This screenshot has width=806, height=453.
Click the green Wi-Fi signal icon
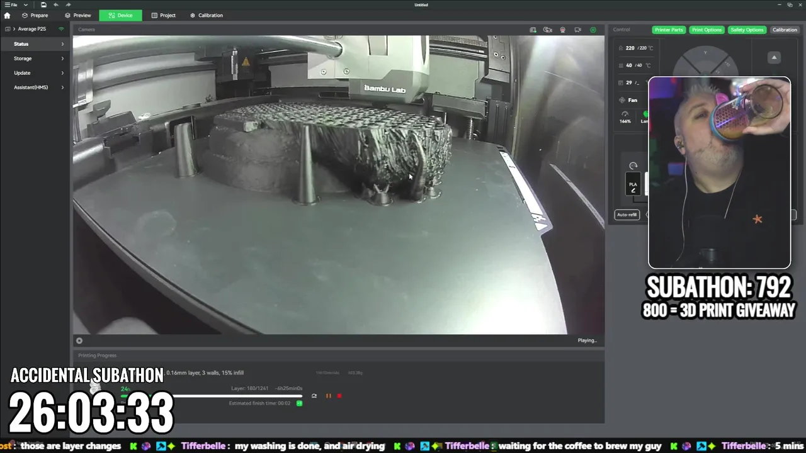(61, 29)
